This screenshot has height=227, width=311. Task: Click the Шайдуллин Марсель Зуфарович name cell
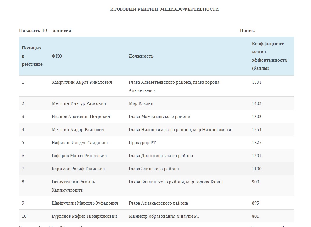(85, 203)
